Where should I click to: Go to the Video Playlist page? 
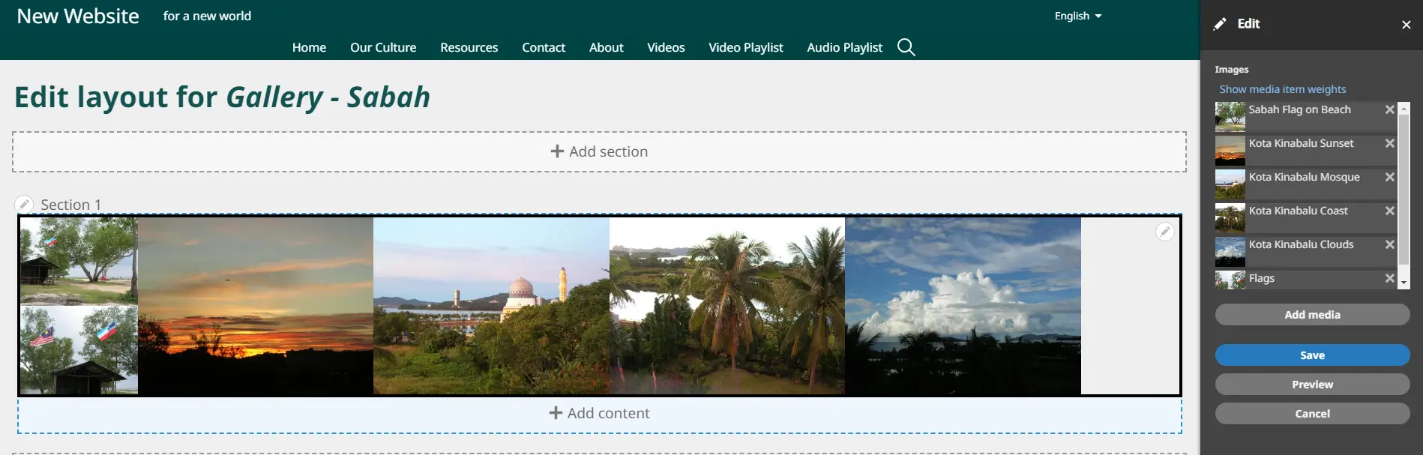(x=745, y=47)
